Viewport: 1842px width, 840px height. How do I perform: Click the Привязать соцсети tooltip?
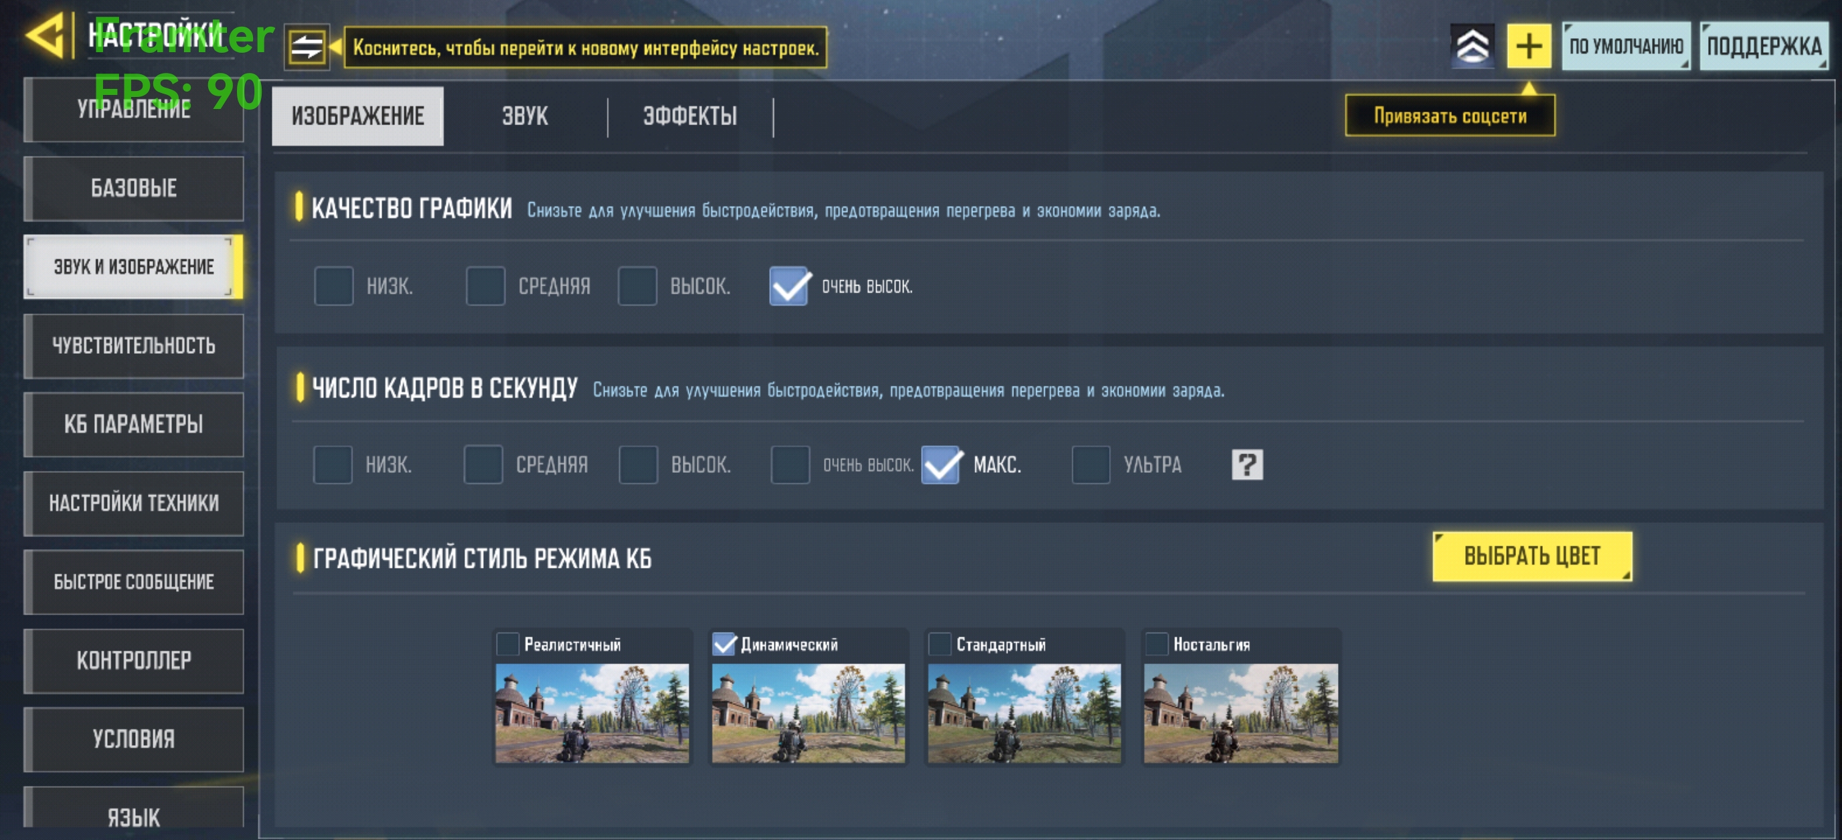pyautogui.click(x=1450, y=116)
